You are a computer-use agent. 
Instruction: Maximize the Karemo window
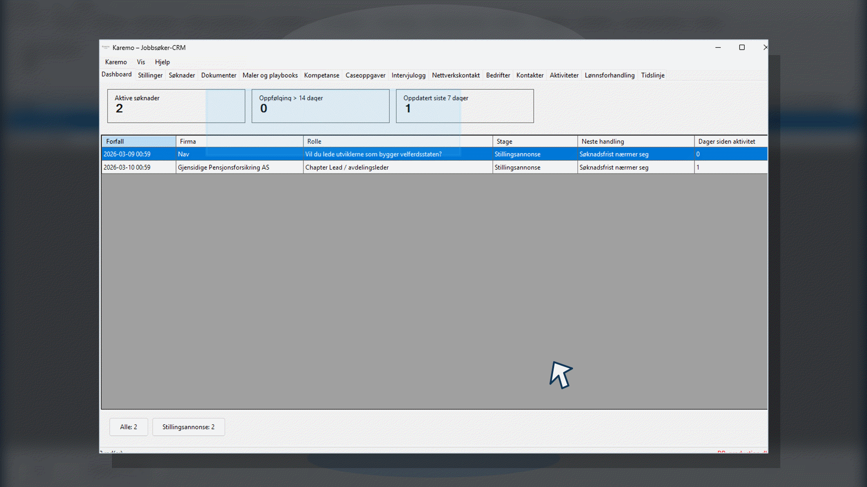click(x=741, y=47)
